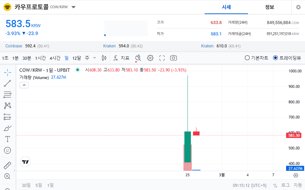Open the emoji icons tool
Image resolution: width=305 pixels, height=190 pixels.
click(x=8, y=150)
